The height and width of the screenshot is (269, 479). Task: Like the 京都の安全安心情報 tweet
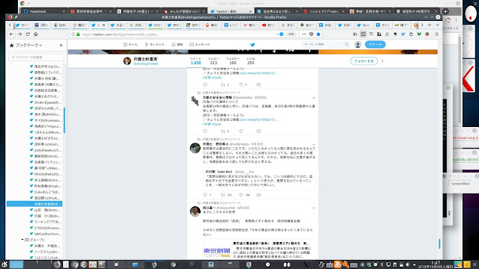241,132
